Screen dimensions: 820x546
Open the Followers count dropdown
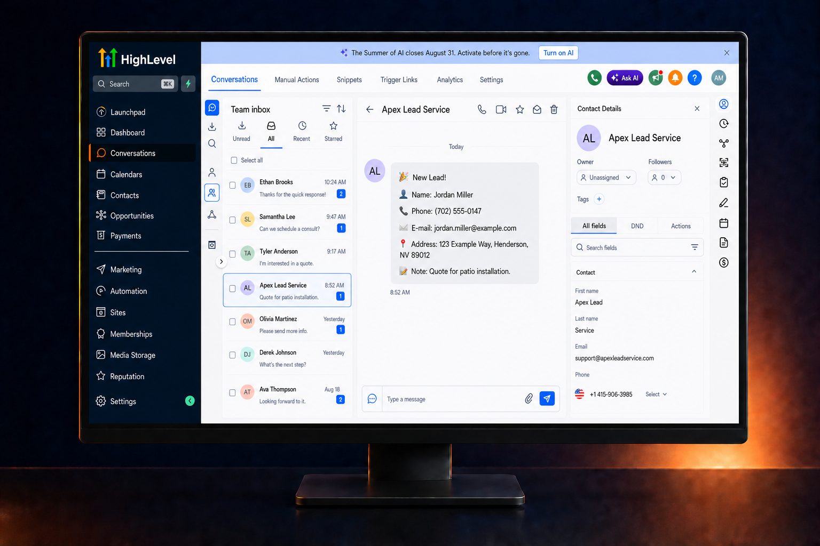pyautogui.click(x=665, y=178)
